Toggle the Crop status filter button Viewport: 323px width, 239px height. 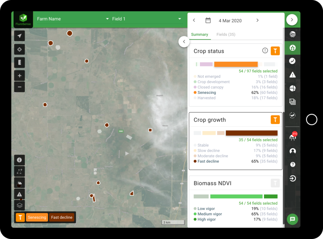pyautogui.click(x=275, y=51)
